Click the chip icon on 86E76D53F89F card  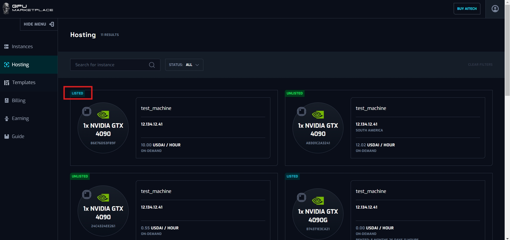pyautogui.click(x=87, y=111)
